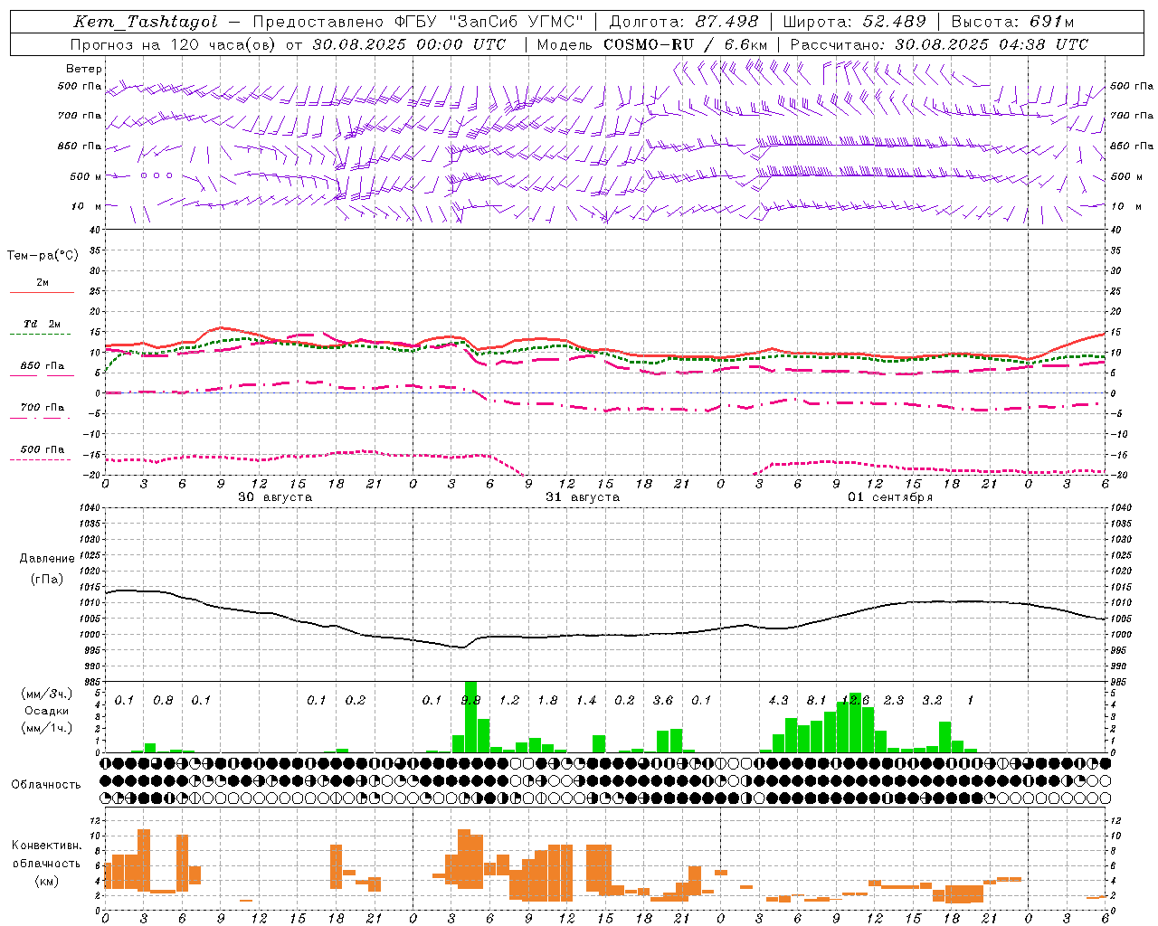Click the precipitation value 8.1
Image resolution: width=1158 pixels, height=926 pixels.
point(816,701)
